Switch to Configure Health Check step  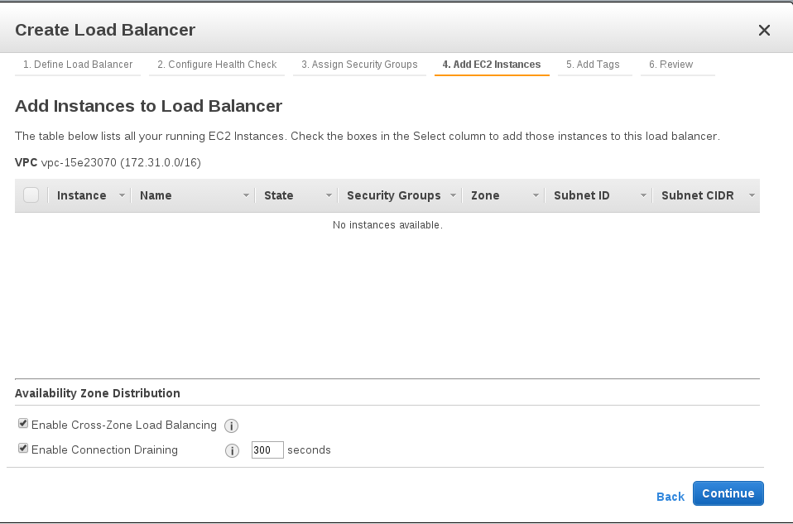click(x=217, y=65)
